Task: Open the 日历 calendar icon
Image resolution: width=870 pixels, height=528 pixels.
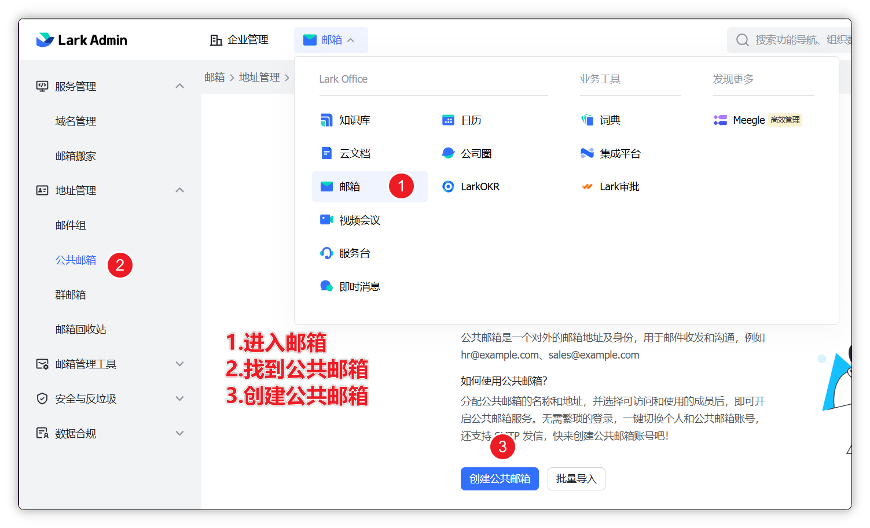Action: tap(448, 120)
